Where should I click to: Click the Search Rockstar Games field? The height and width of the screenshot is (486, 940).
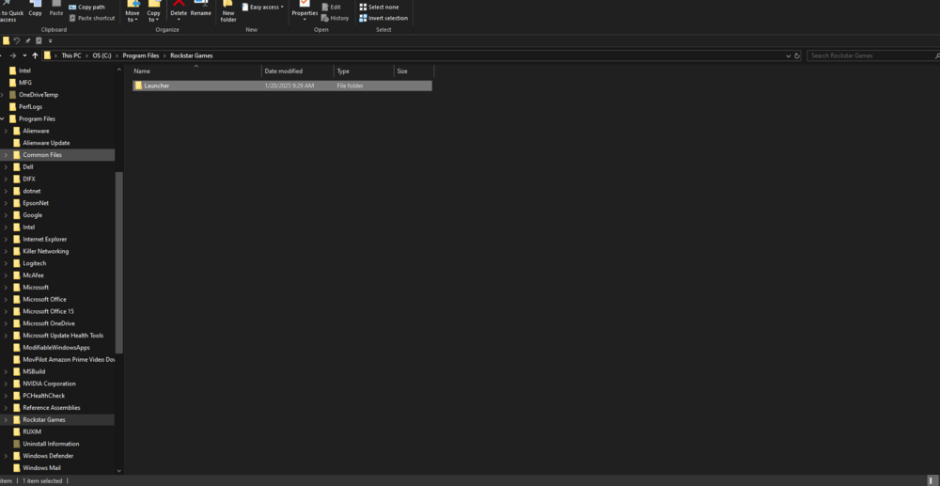869,55
